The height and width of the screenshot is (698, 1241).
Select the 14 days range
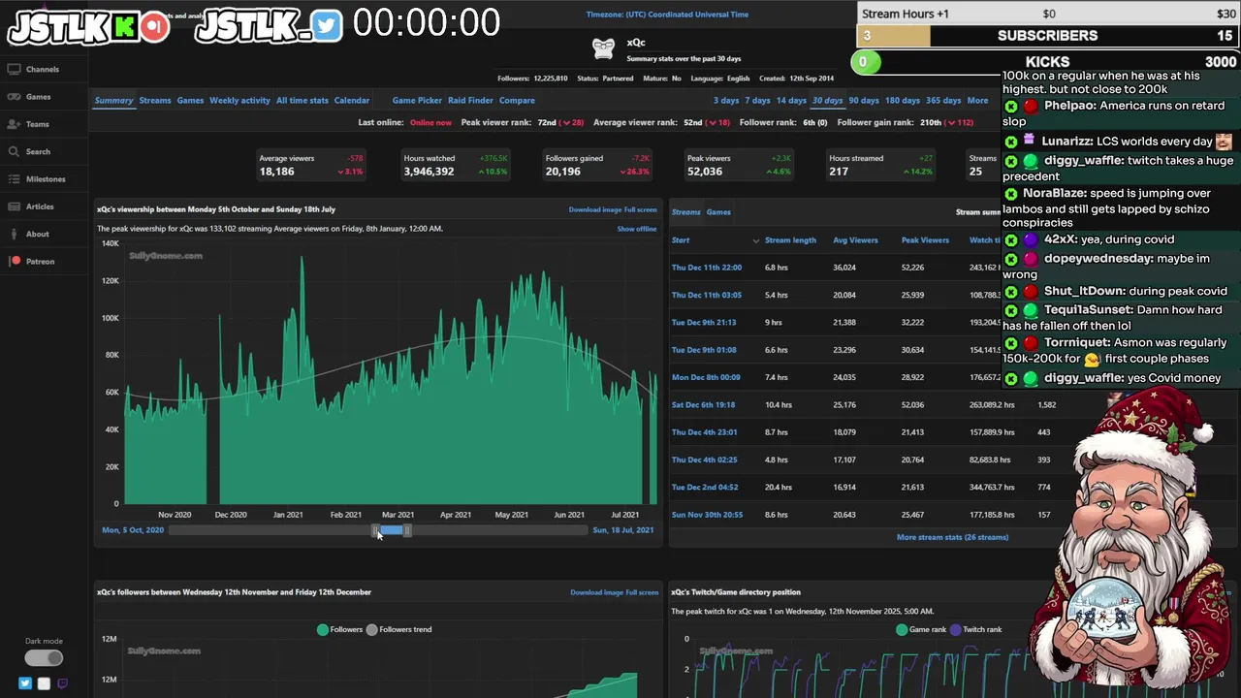[791, 101]
